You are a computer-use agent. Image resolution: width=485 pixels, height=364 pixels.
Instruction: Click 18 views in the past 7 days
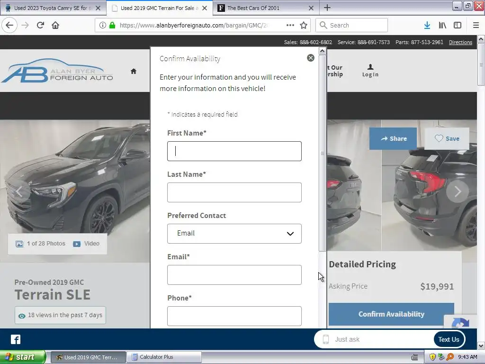point(60,315)
